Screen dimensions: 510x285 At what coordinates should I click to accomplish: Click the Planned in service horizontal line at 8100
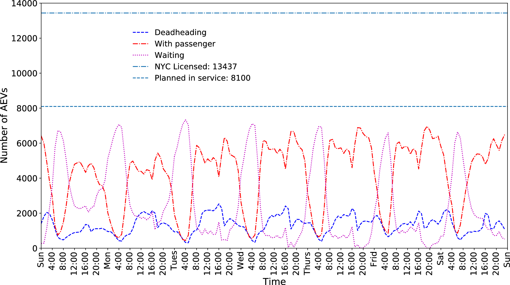[274, 107]
